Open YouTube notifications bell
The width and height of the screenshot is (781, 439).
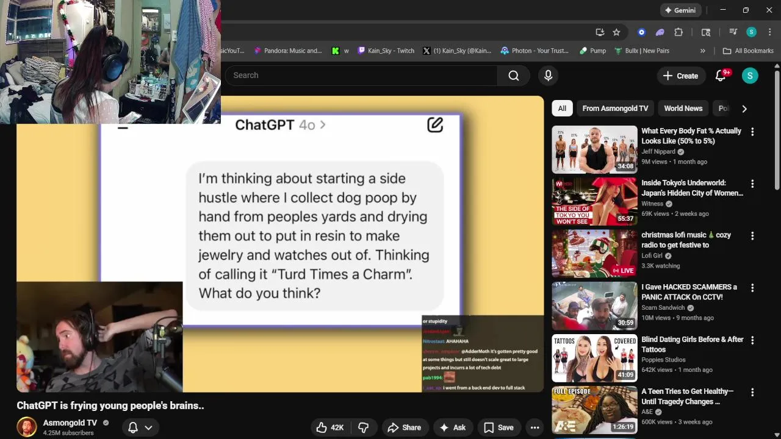[721, 76]
